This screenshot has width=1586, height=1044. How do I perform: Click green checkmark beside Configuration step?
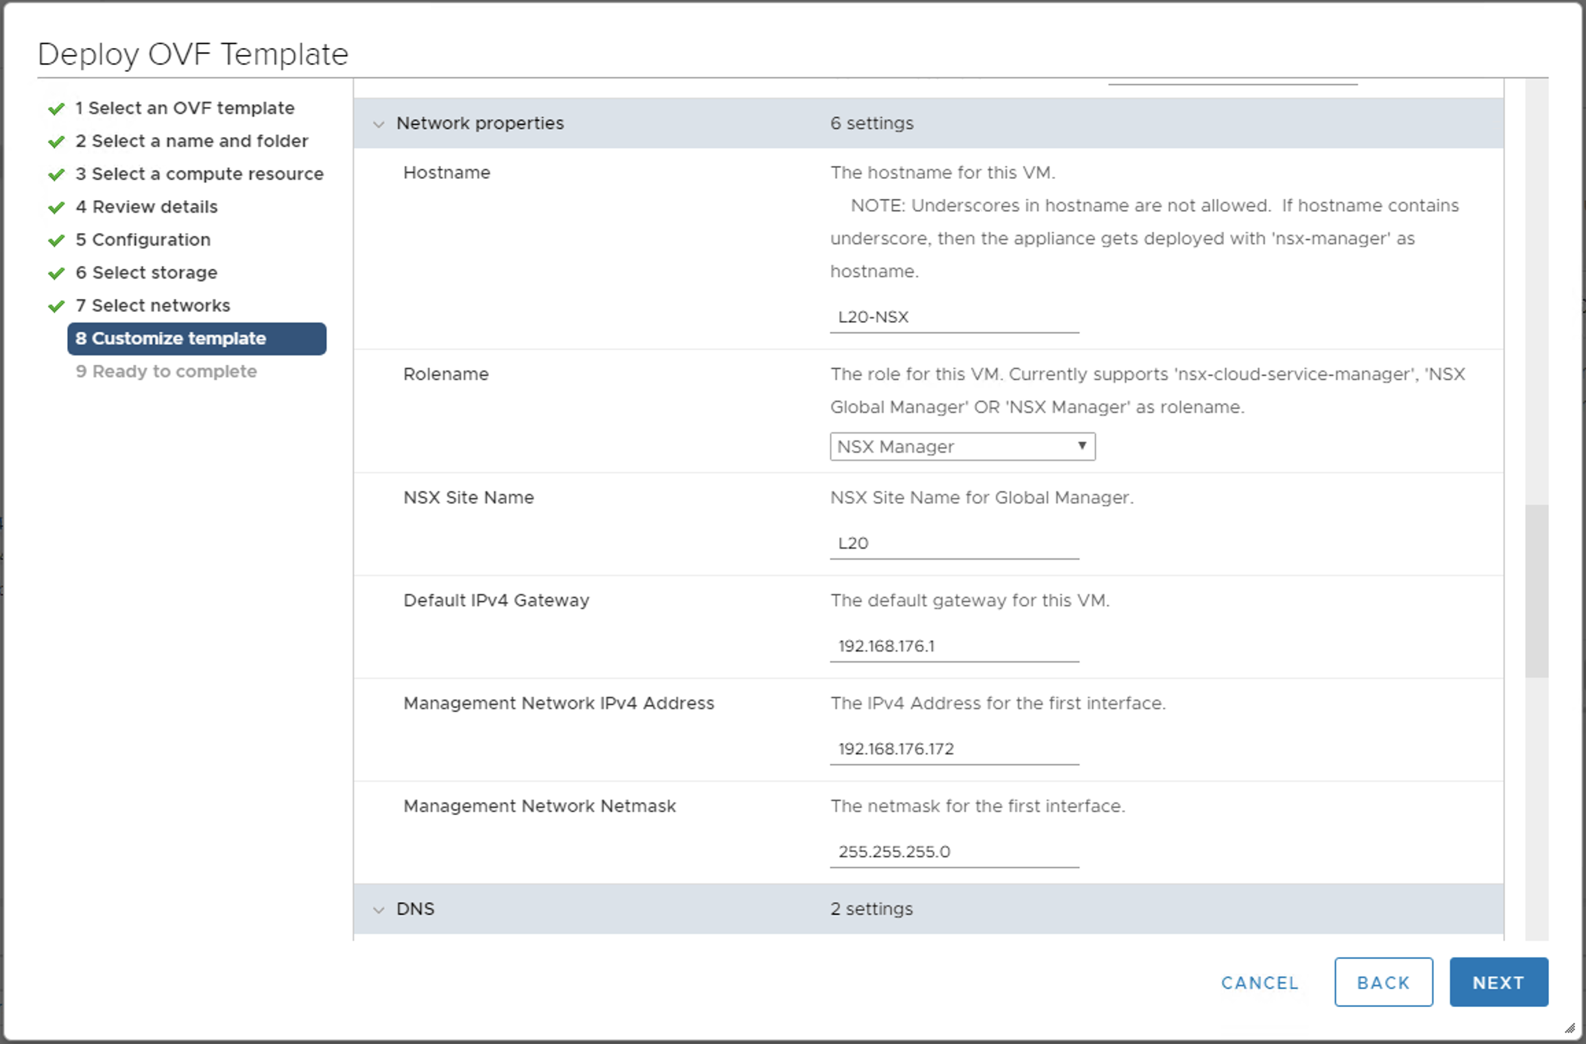coord(56,240)
